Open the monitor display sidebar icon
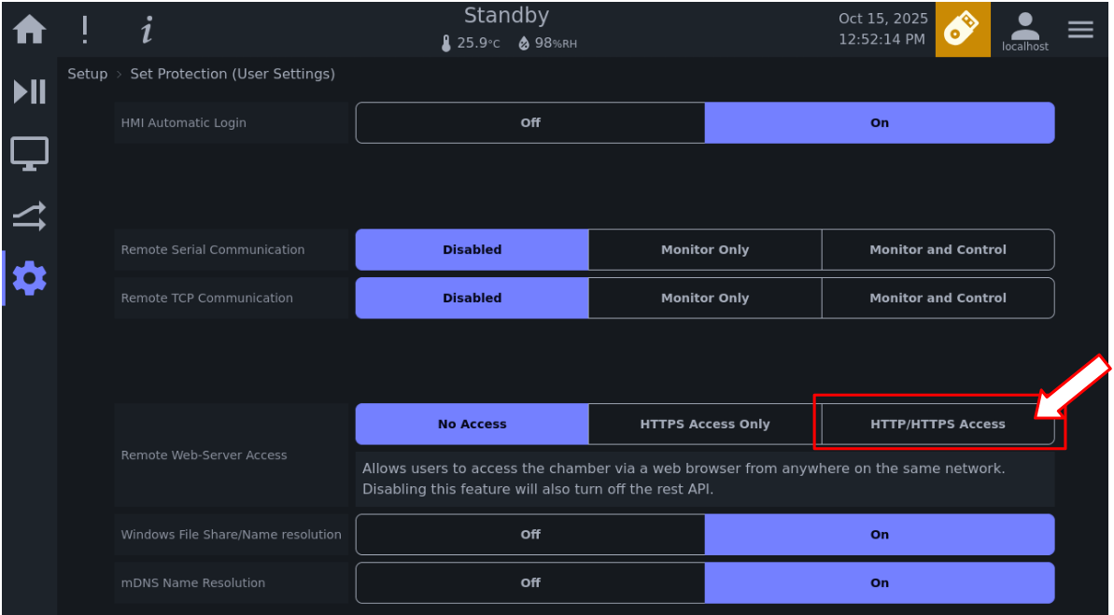 (x=29, y=153)
